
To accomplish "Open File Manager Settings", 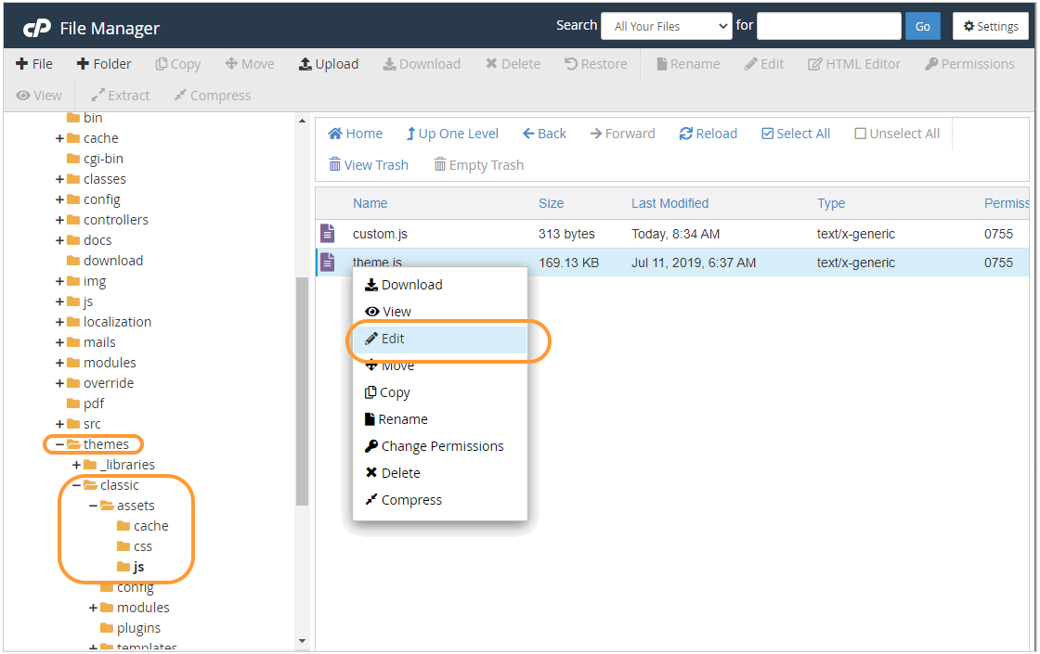I will [x=991, y=26].
